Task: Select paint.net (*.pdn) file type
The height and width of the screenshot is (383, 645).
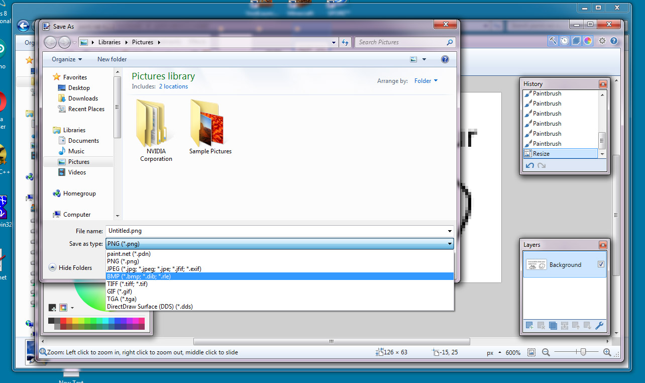Action: coord(279,254)
